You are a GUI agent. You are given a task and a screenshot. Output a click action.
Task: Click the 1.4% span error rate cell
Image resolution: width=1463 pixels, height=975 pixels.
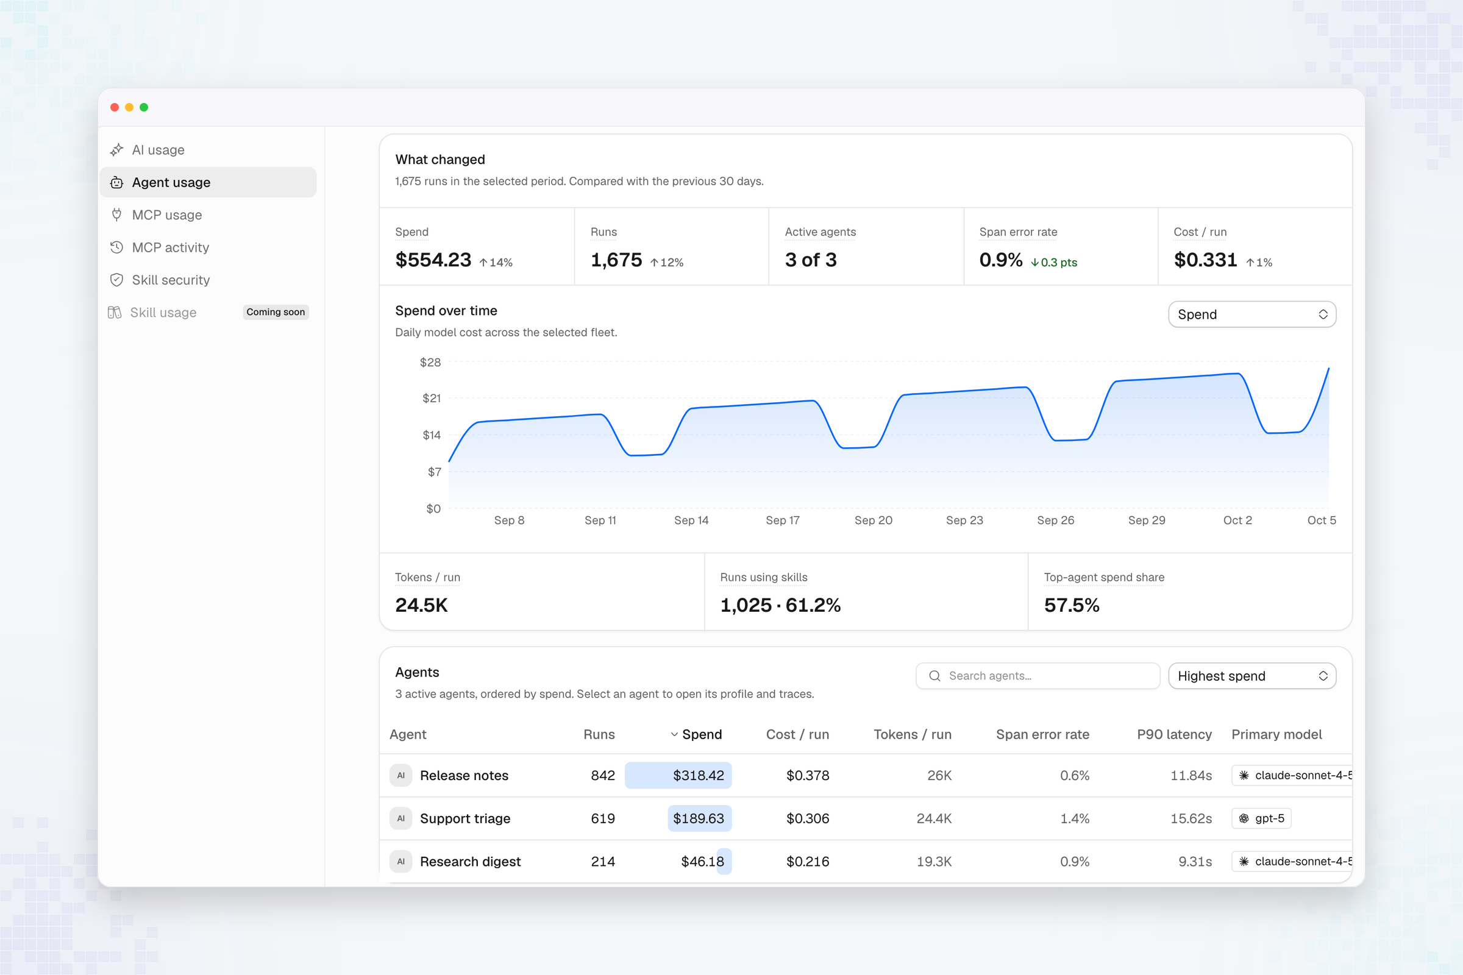click(x=1074, y=818)
